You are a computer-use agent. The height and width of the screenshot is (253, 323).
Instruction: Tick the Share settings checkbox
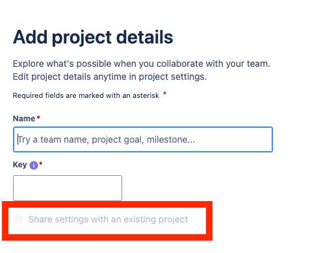point(18,219)
